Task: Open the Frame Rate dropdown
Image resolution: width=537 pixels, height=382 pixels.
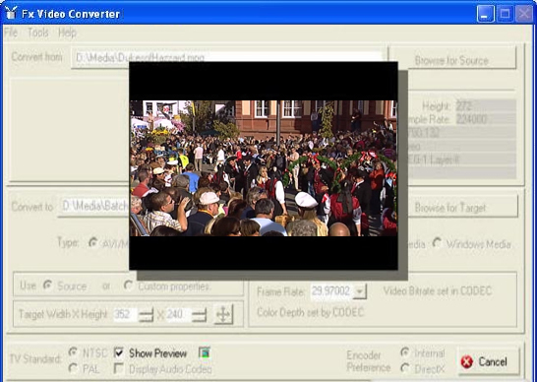Action: (x=359, y=291)
